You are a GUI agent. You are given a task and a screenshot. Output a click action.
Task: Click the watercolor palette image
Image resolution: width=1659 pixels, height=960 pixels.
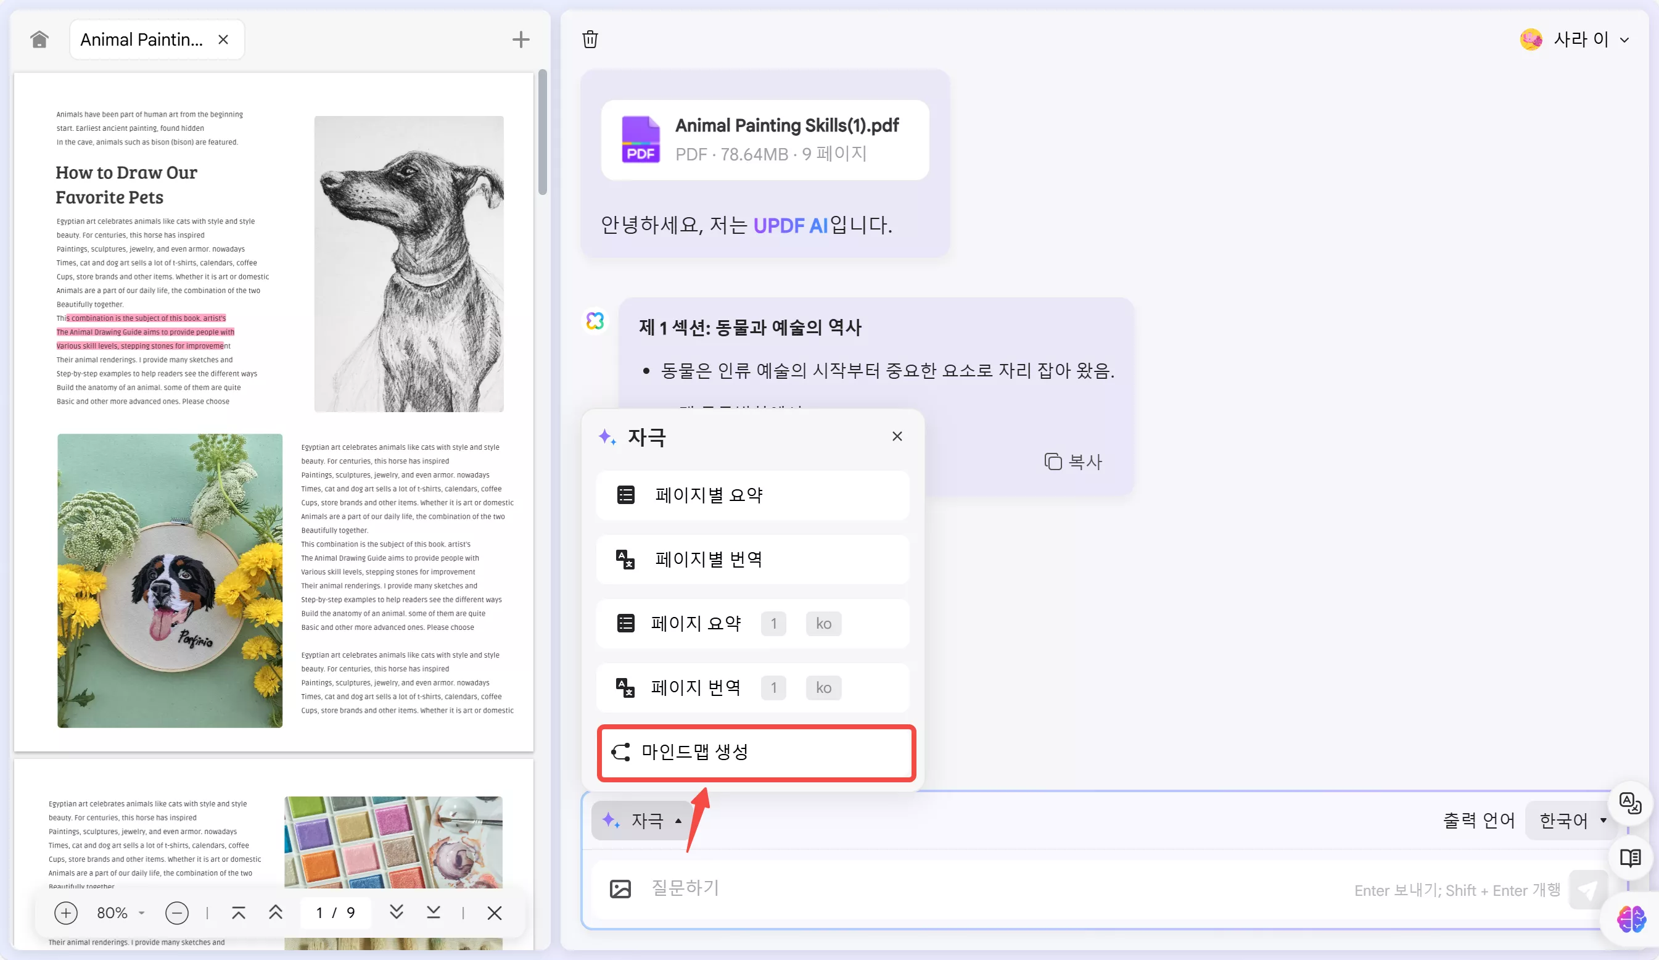[393, 843]
